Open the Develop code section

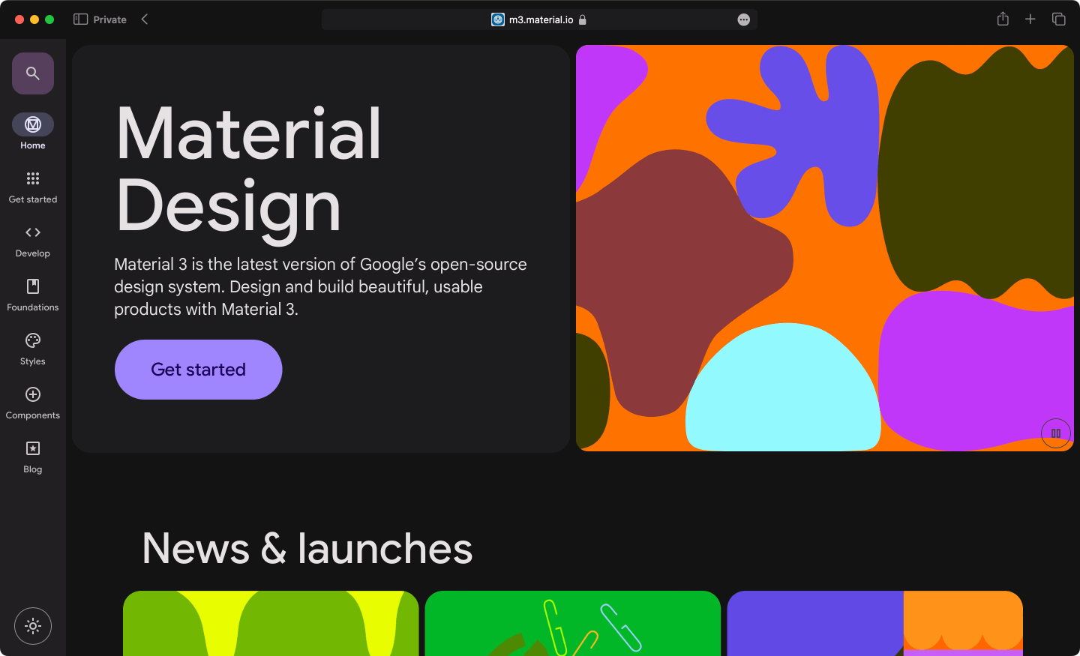33,232
